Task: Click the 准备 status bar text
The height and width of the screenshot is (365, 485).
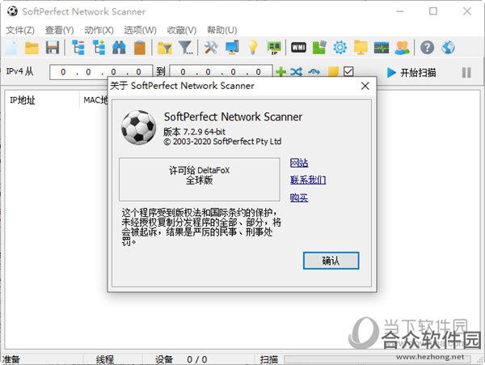Action: click(x=11, y=359)
